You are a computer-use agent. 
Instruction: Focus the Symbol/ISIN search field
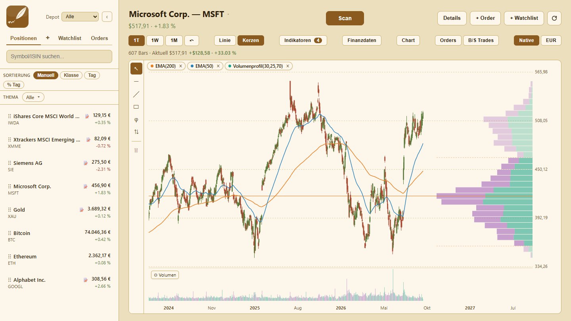click(59, 56)
